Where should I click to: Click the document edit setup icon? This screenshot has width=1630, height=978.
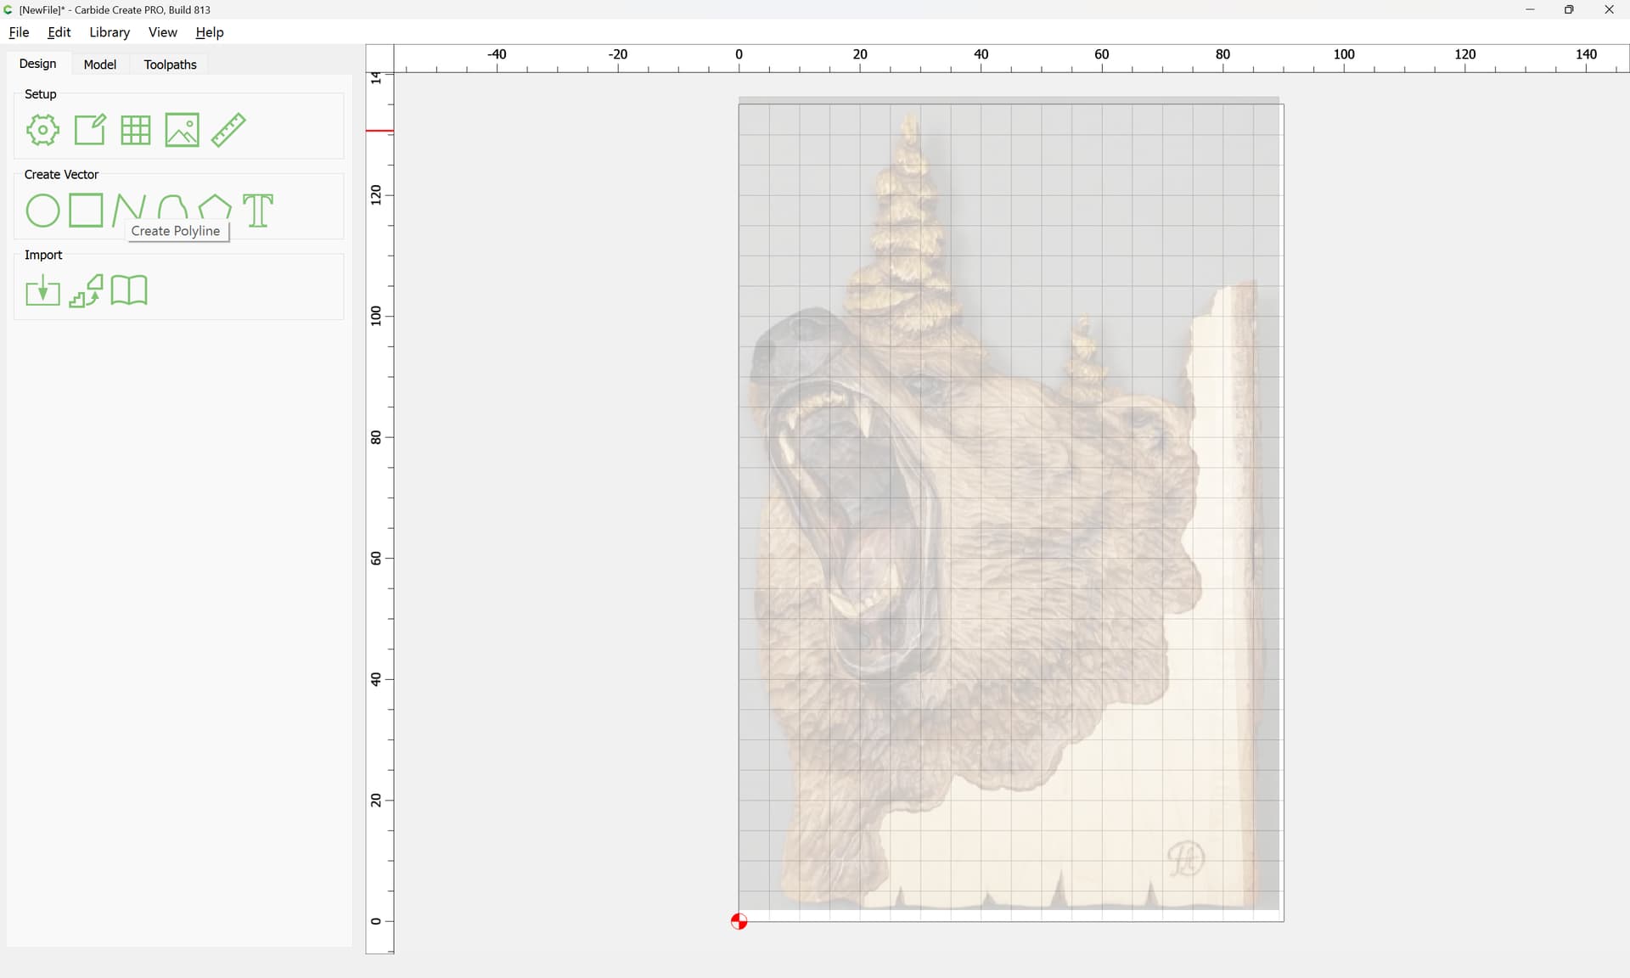point(90,130)
